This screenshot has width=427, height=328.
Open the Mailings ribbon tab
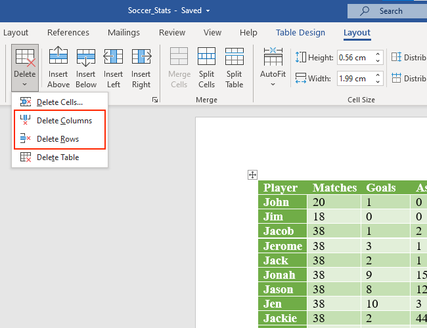point(124,33)
